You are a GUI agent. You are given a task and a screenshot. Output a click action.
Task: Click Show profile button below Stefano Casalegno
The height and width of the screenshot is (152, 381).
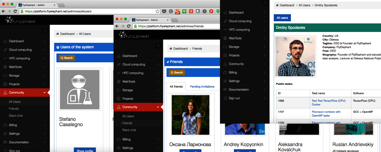point(85,150)
